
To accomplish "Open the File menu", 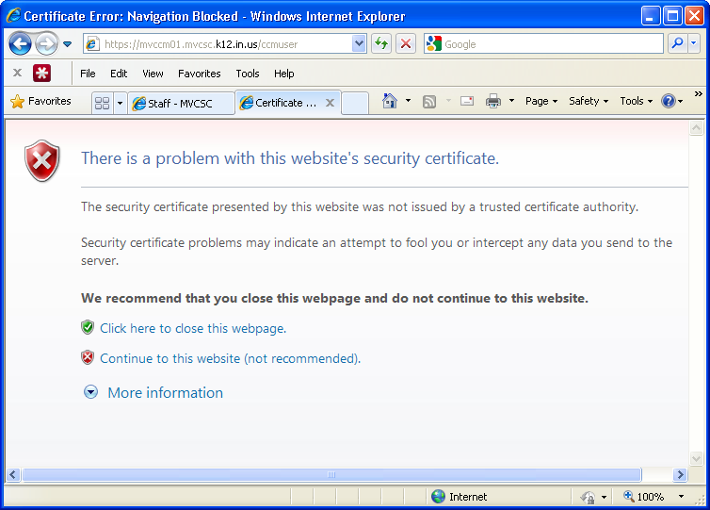I will coord(88,74).
